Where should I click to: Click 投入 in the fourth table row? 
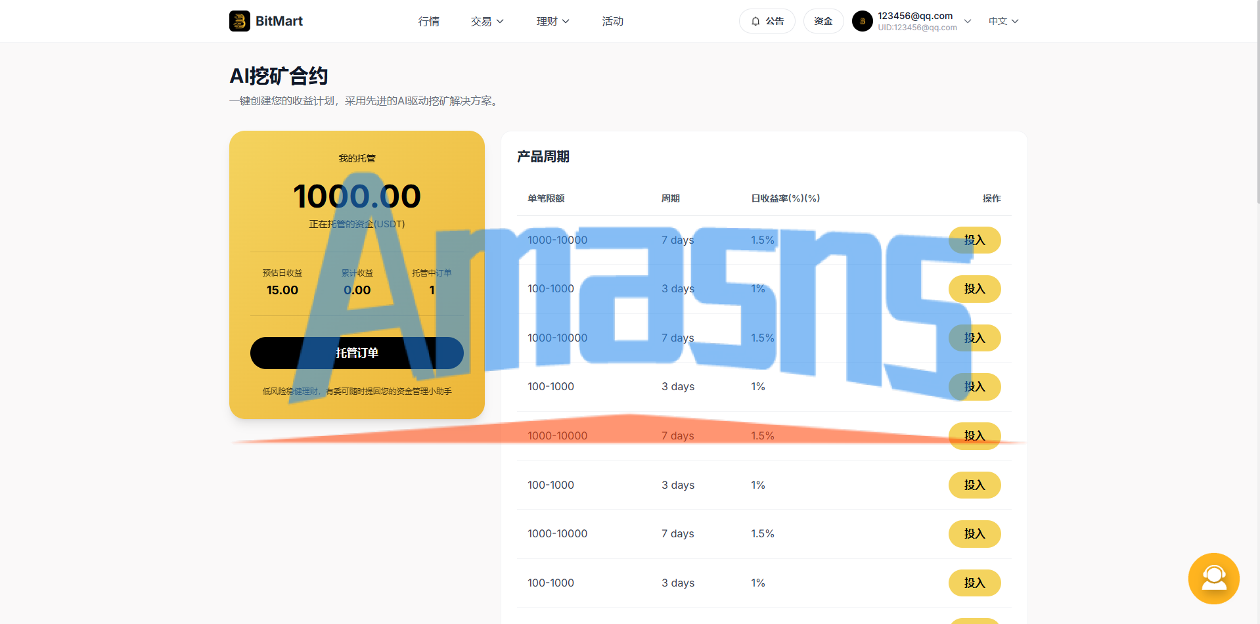[974, 386]
